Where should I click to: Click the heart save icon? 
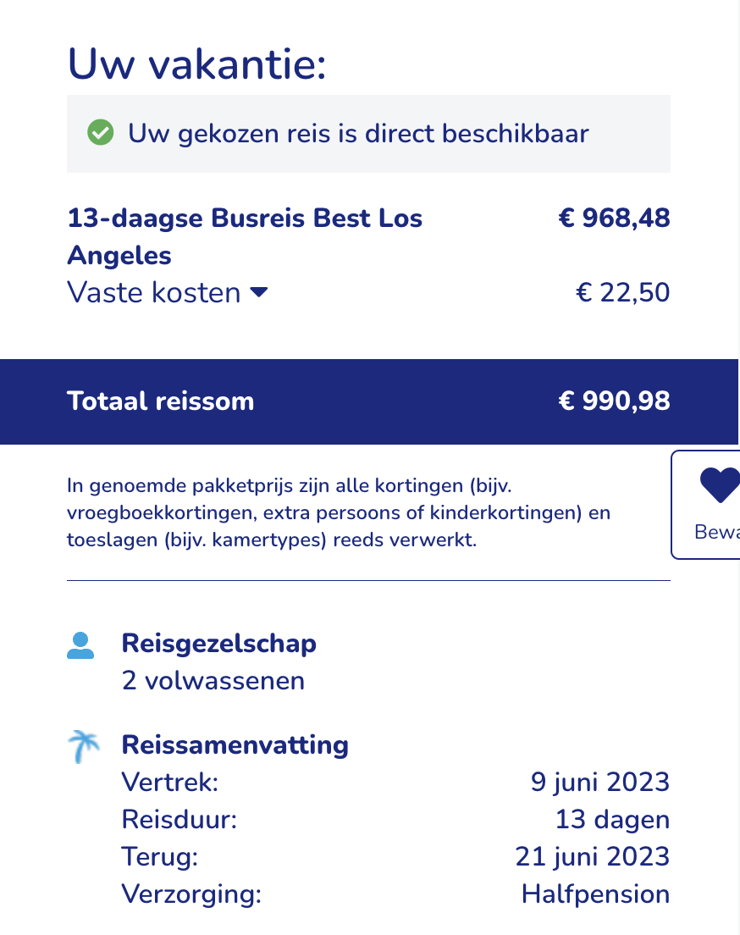click(720, 484)
